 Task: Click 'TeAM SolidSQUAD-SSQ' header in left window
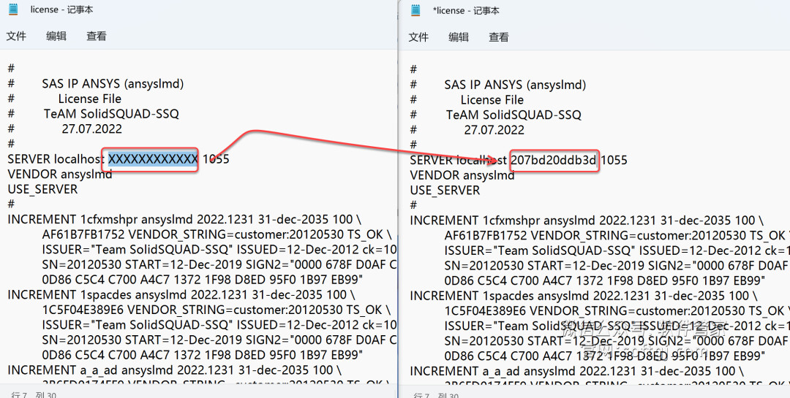[x=111, y=114]
